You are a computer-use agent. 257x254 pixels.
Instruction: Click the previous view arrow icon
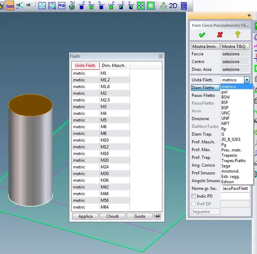(62, 6)
